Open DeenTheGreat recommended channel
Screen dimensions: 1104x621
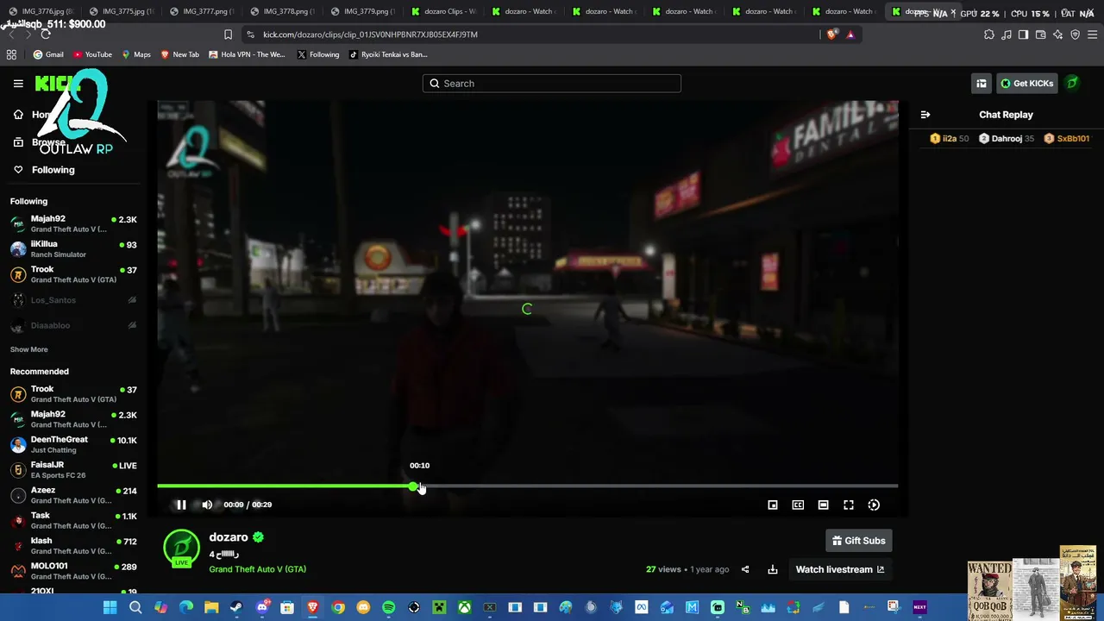click(x=73, y=444)
